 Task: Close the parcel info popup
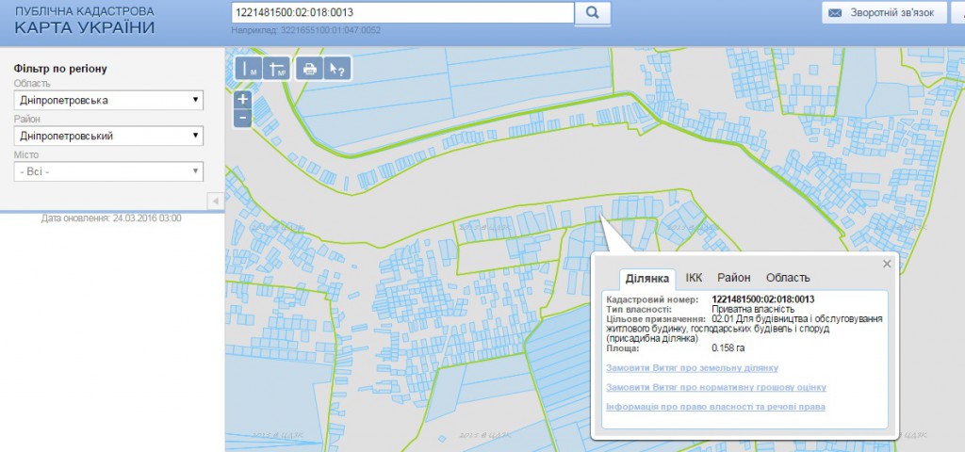(887, 264)
